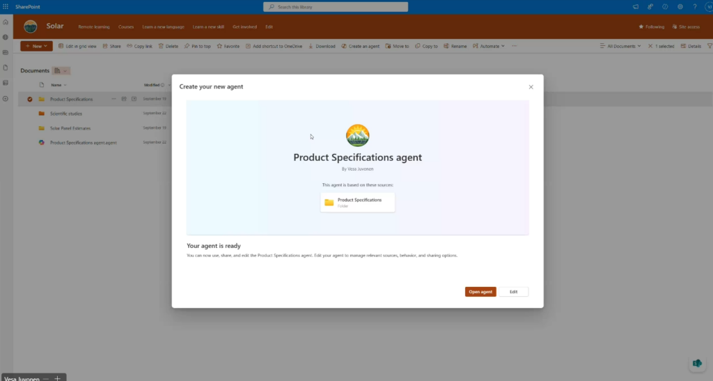Open the Help question mark icon
Viewport: 713px width, 381px height.
point(694,7)
